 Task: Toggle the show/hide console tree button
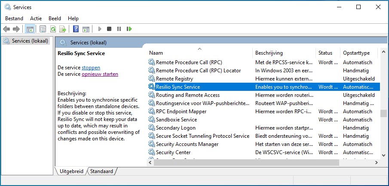[x=30, y=29]
